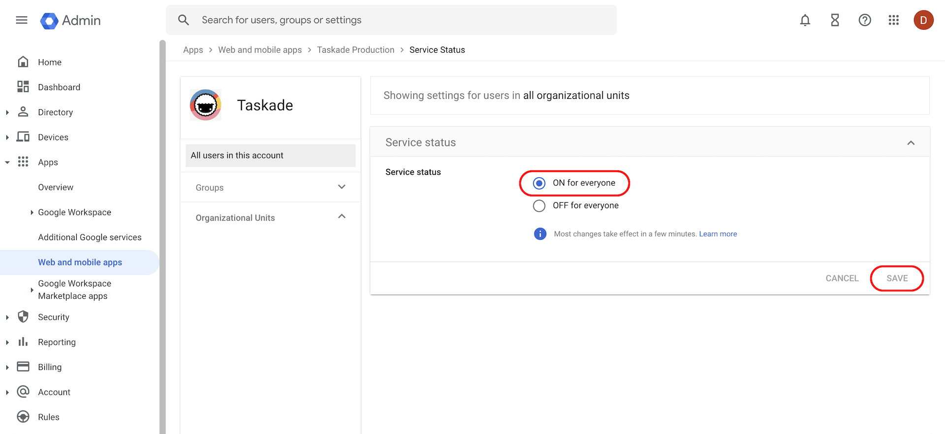
Task: Click the Home house icon
Action: 23,62
